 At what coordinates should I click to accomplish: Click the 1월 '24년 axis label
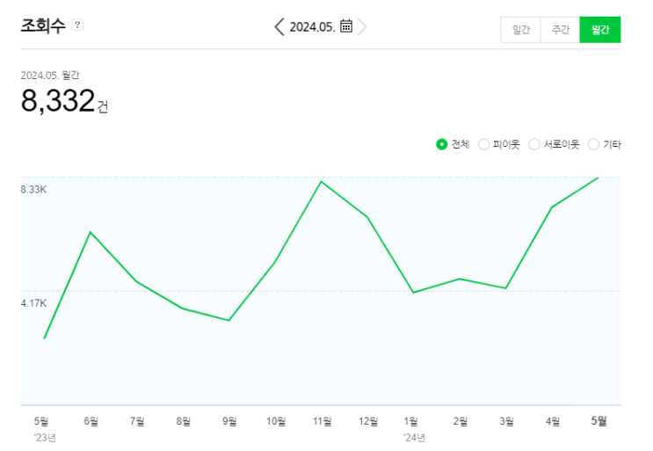pyautogui.click(x=414, y=429)
